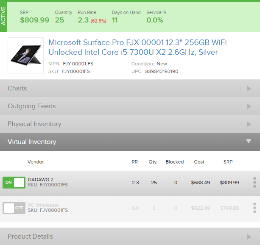Click the SRP value $809.99 in header
The width and height of the screenshot is (260, 245).
pos(34,20)
